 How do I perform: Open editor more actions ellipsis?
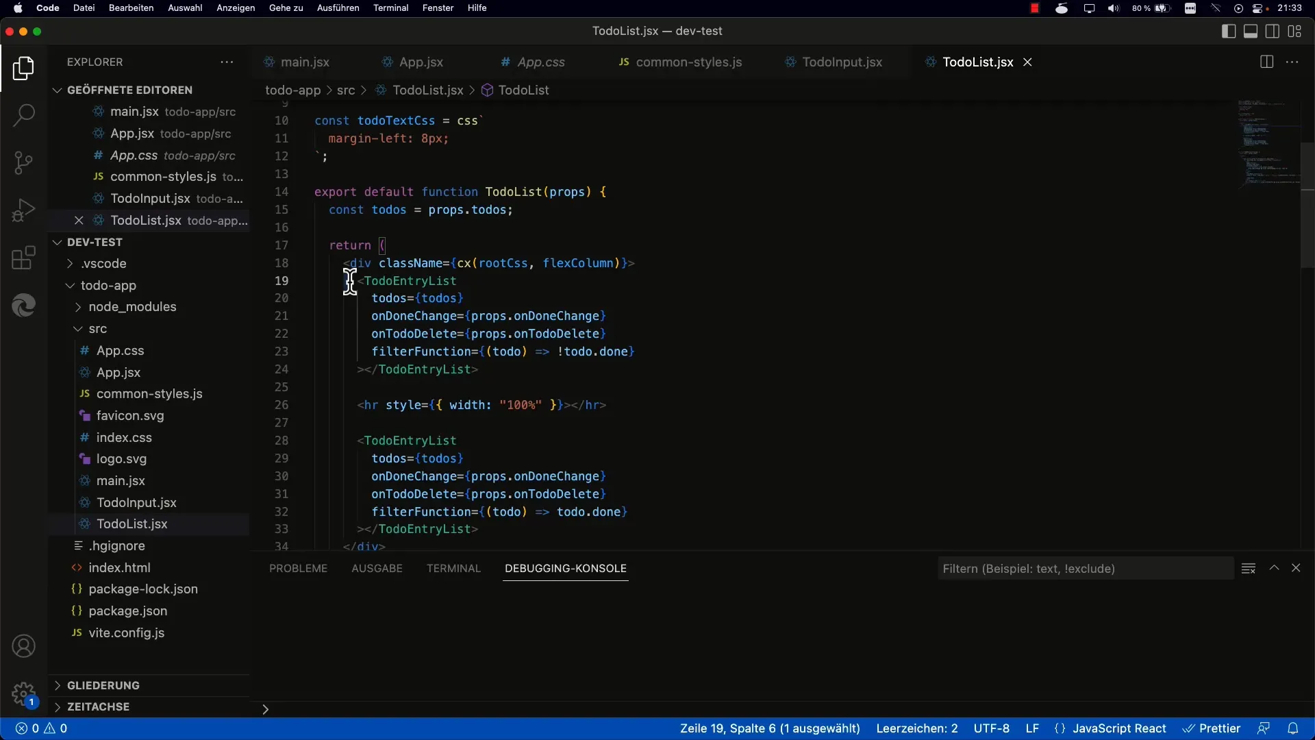[1292, 62]
